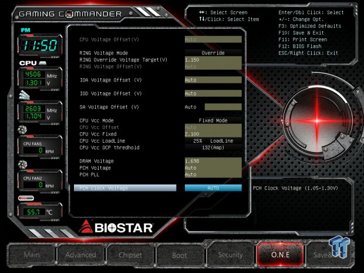364x273 pixels.
Task: Select the CPU Vcc Mode label
Action: [x=96, y=120]
